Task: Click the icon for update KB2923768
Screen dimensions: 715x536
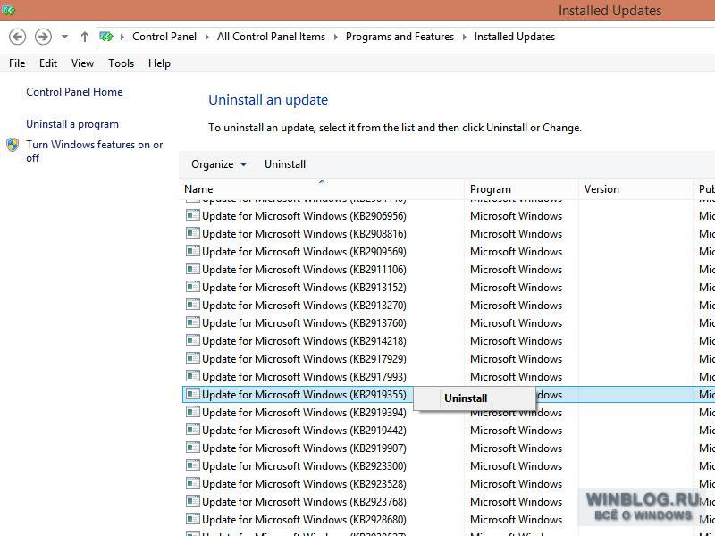Action: pos(193,501)
